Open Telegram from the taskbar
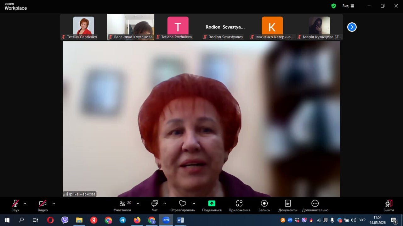Screen dimensions: 403x226 [123, 220]
